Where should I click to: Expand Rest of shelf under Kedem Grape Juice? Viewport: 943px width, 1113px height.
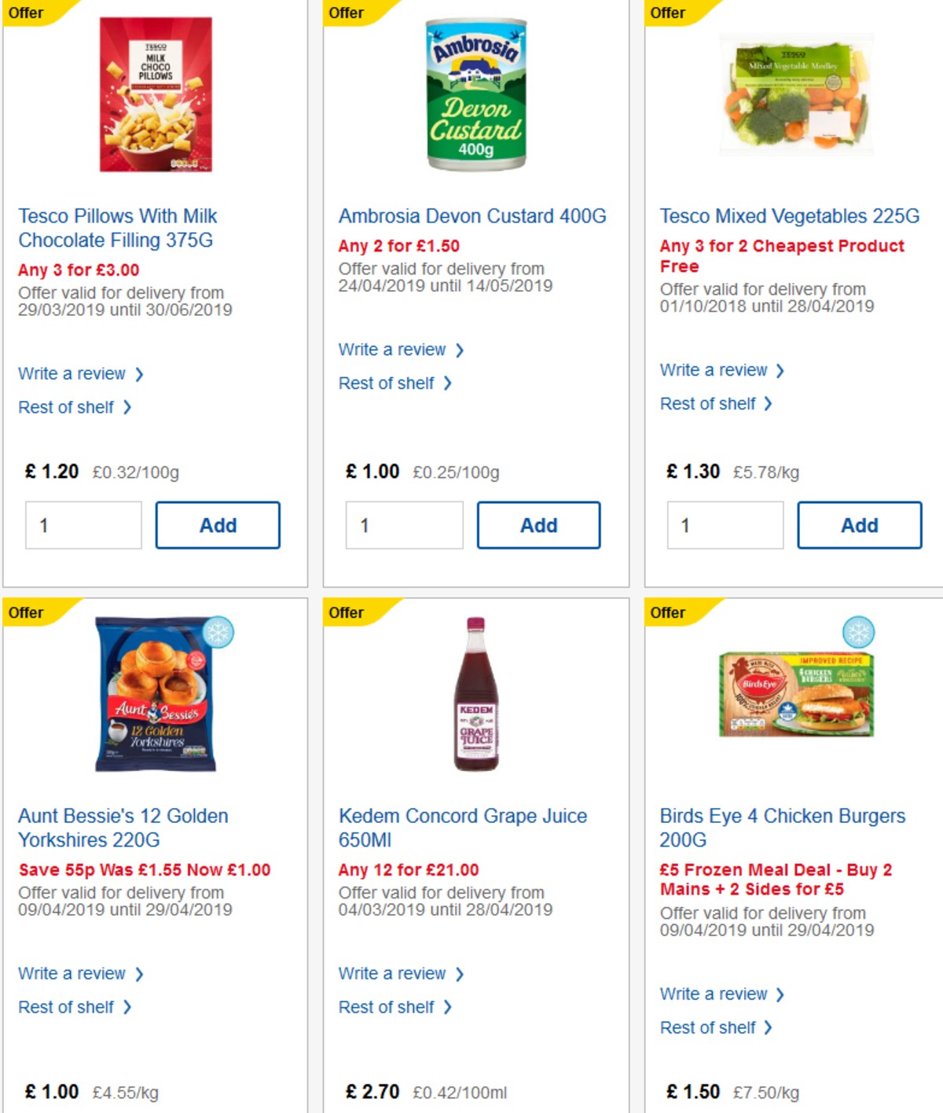click(x=388, y=1007)
